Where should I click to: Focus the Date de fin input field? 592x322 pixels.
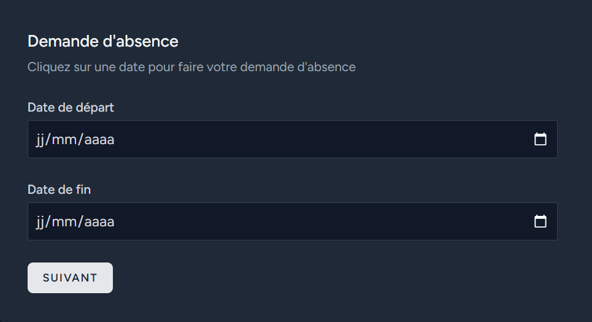tap(292, 221)
